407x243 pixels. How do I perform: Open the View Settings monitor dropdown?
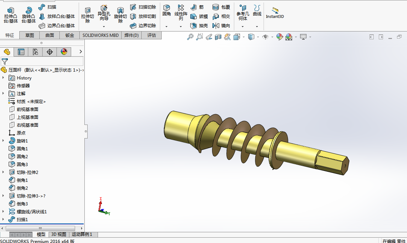click(310, 37)
